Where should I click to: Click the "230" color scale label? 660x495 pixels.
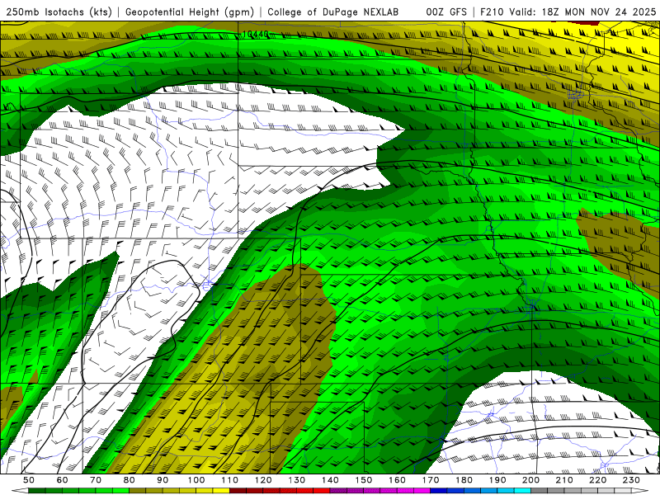[632, 480]
